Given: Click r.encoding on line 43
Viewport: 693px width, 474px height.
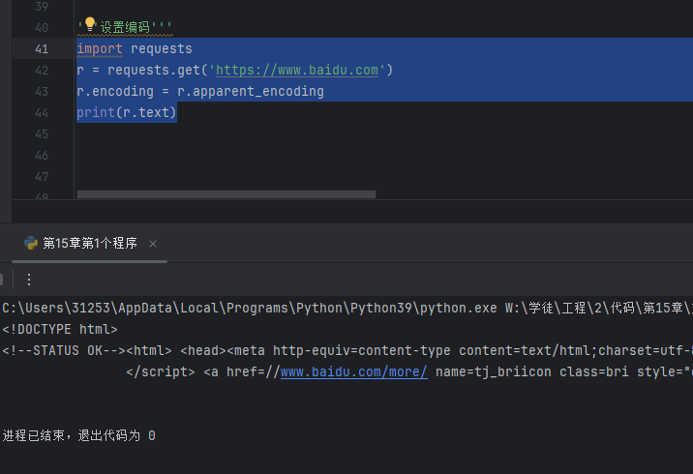Looking at the screenshot, I should [115, 92].
